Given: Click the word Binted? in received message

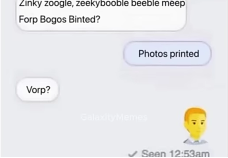Looking at the screenshot, I should pyautogui.click(x=85, y=19).
